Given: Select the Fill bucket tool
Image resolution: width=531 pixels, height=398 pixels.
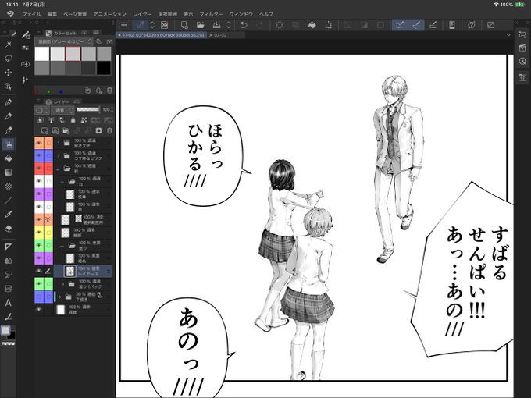Looking at the screenshot, I should [x=8, y=158].
